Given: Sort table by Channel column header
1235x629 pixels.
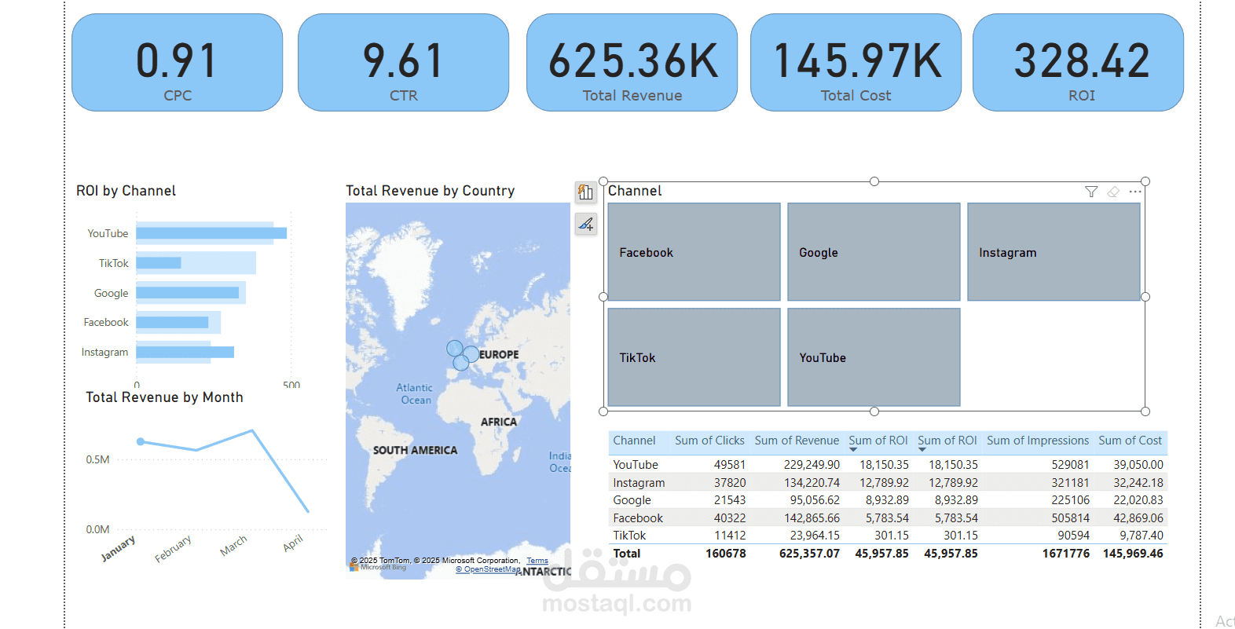Looking at the screenshot, I should tap(634, 441).
